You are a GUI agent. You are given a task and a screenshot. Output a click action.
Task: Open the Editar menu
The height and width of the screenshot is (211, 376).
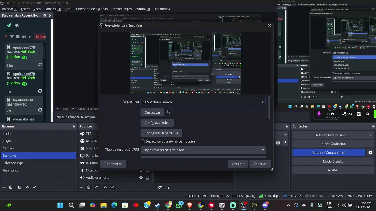coord(25,9)
